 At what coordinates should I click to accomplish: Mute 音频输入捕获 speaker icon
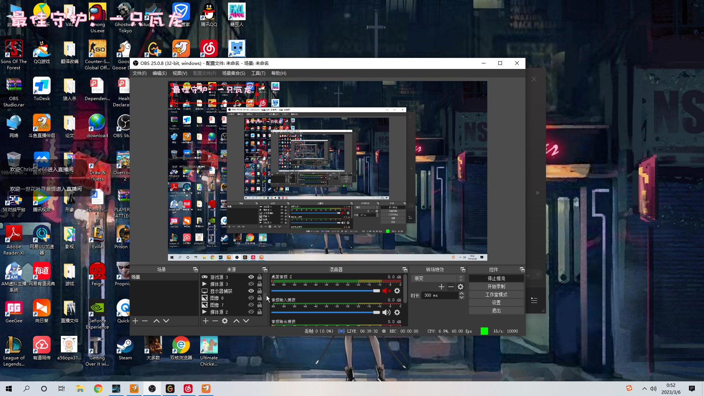coord(386,312)
